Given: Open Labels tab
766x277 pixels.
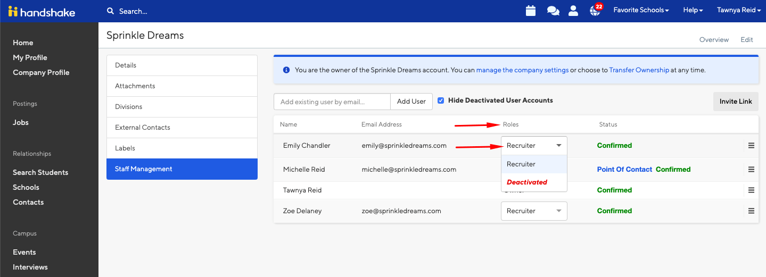Looking at the screenshot, I should (182, 148).
